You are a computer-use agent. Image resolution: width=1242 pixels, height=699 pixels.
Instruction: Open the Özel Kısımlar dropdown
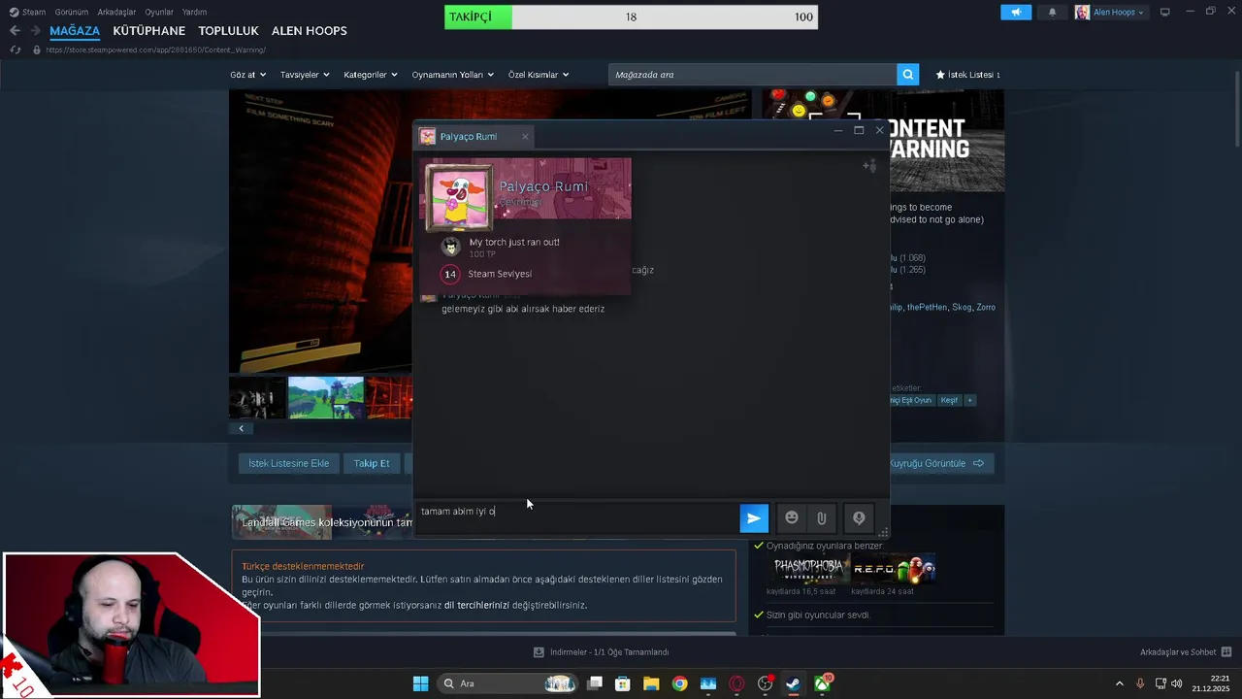point(539,75)
